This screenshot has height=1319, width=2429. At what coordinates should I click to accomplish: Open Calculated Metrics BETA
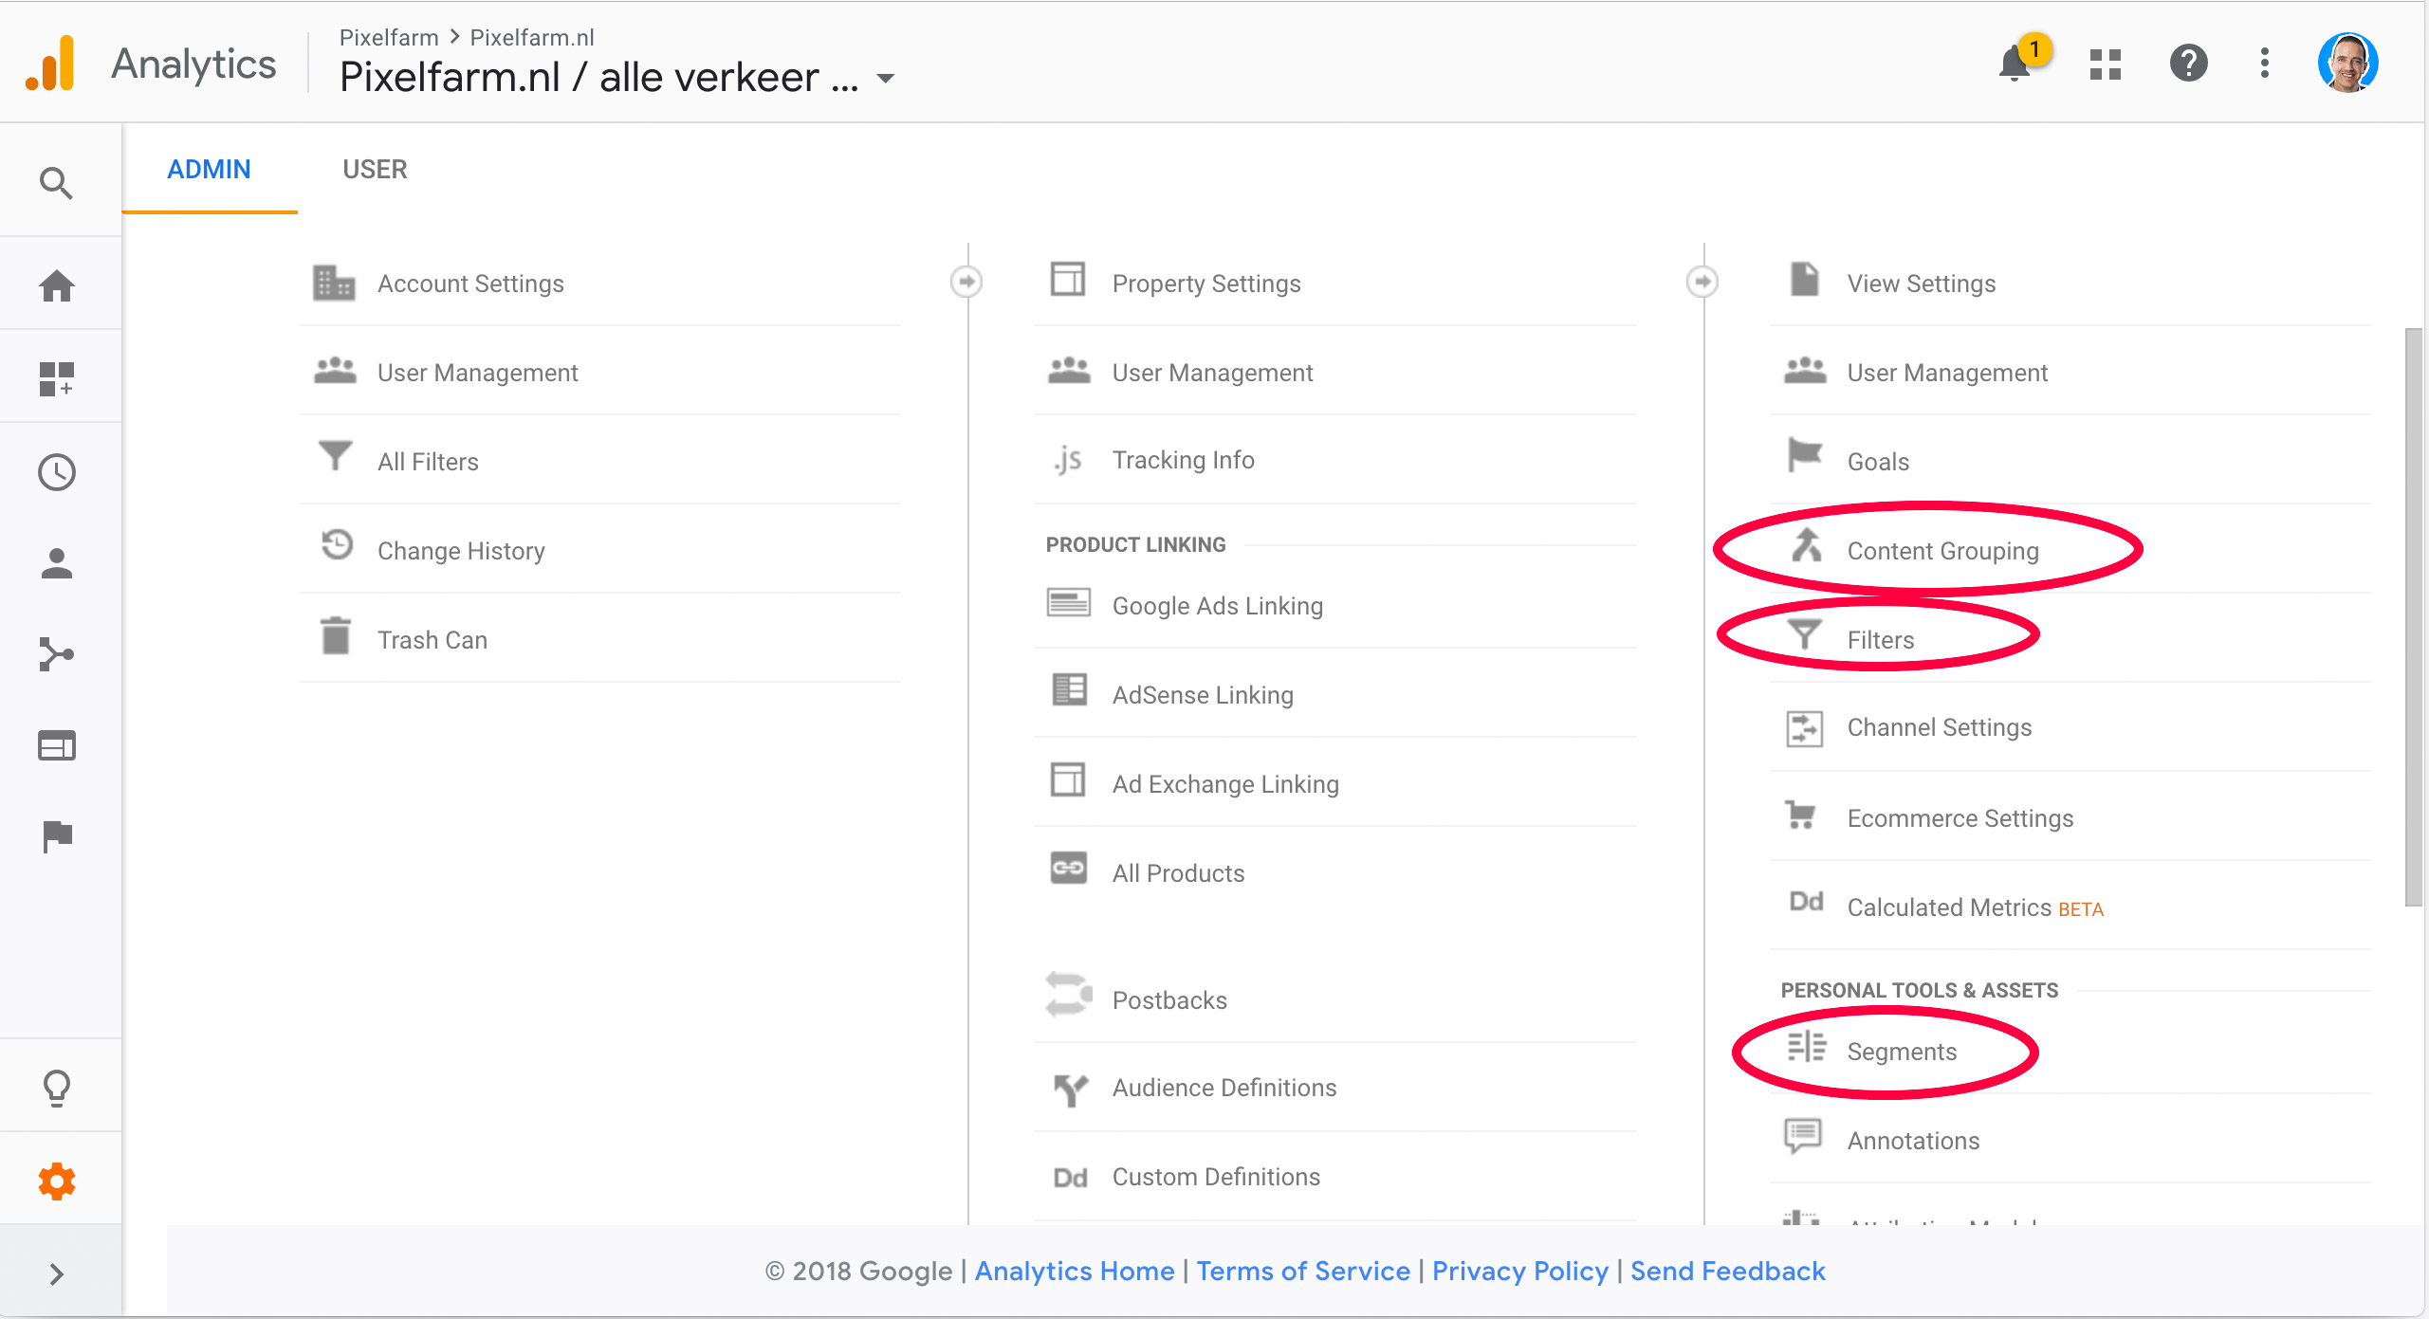tap(2070, 907)
